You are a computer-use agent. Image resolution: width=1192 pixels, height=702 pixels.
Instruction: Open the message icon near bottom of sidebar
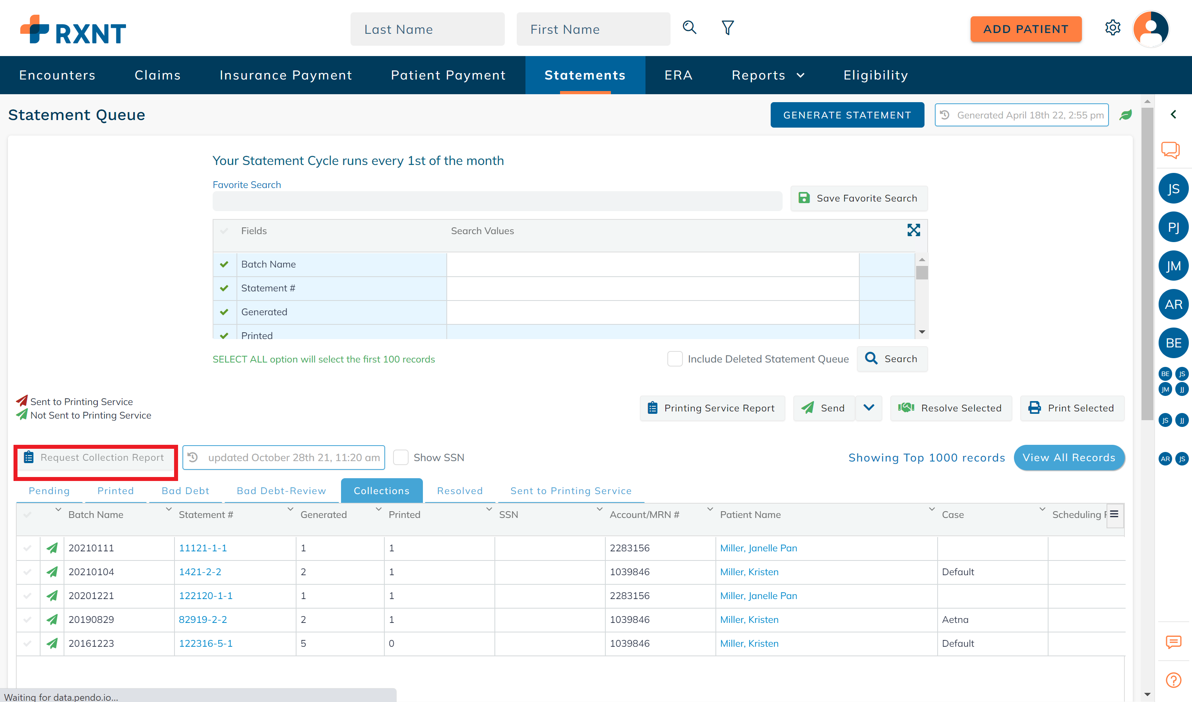pyautogui.click(x=1173, y=642)
